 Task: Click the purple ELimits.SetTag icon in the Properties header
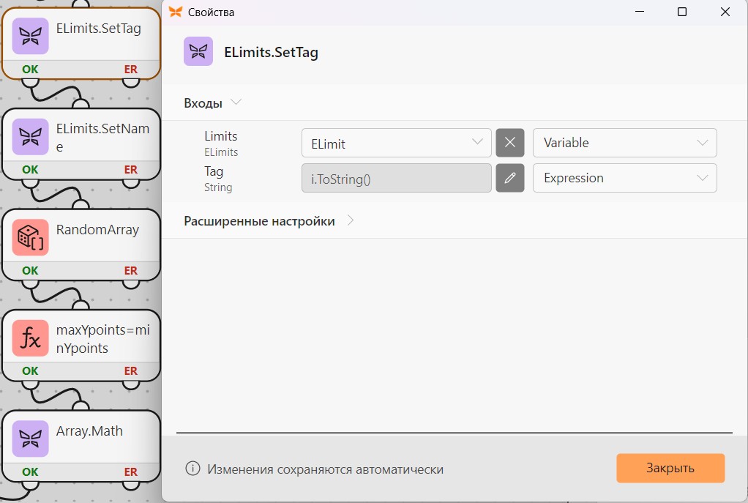click(x=198, y=51)
